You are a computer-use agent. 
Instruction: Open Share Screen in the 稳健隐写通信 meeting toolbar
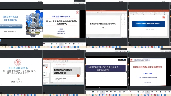pos(52,44)
